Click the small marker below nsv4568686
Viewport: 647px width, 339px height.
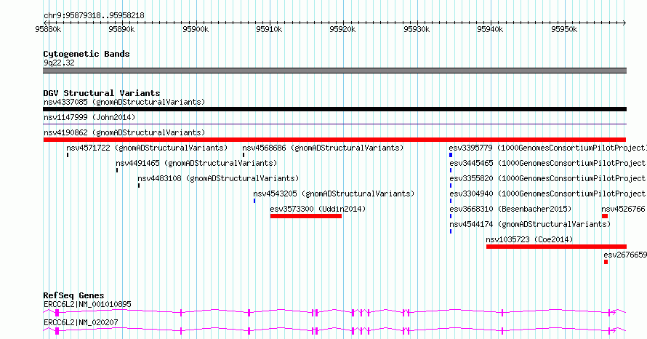(244, 155)
